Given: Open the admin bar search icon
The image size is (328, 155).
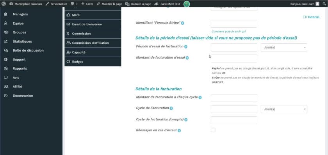Looking at the screenshot, I should 324,4.
